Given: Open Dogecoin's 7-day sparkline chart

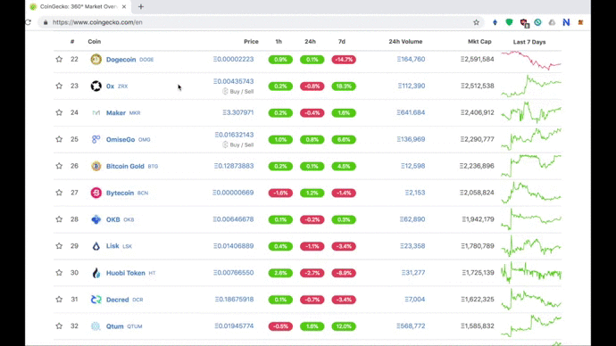Looking at the screenshot, I should 531,60.
